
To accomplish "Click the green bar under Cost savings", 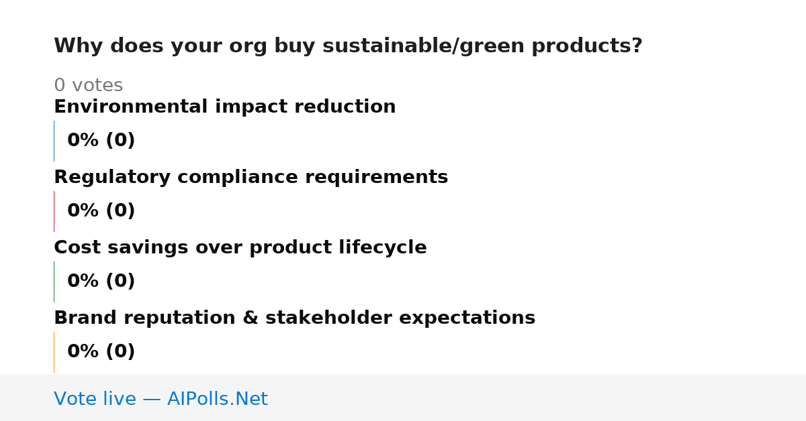I will [x=54, y=282].
